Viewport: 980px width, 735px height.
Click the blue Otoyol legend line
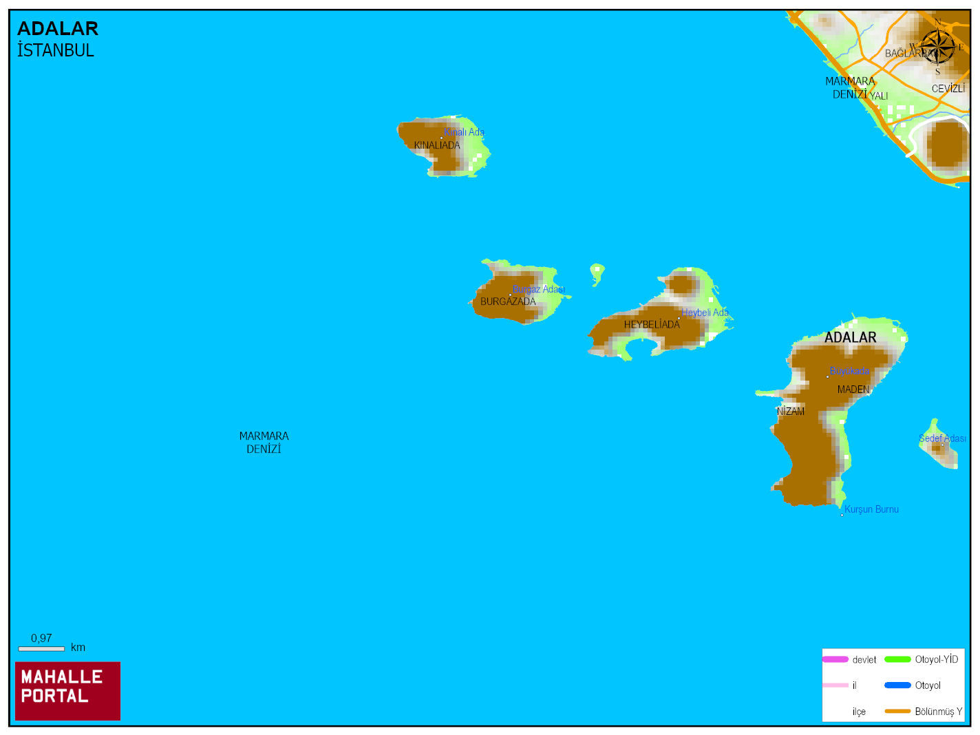[897, 685]
